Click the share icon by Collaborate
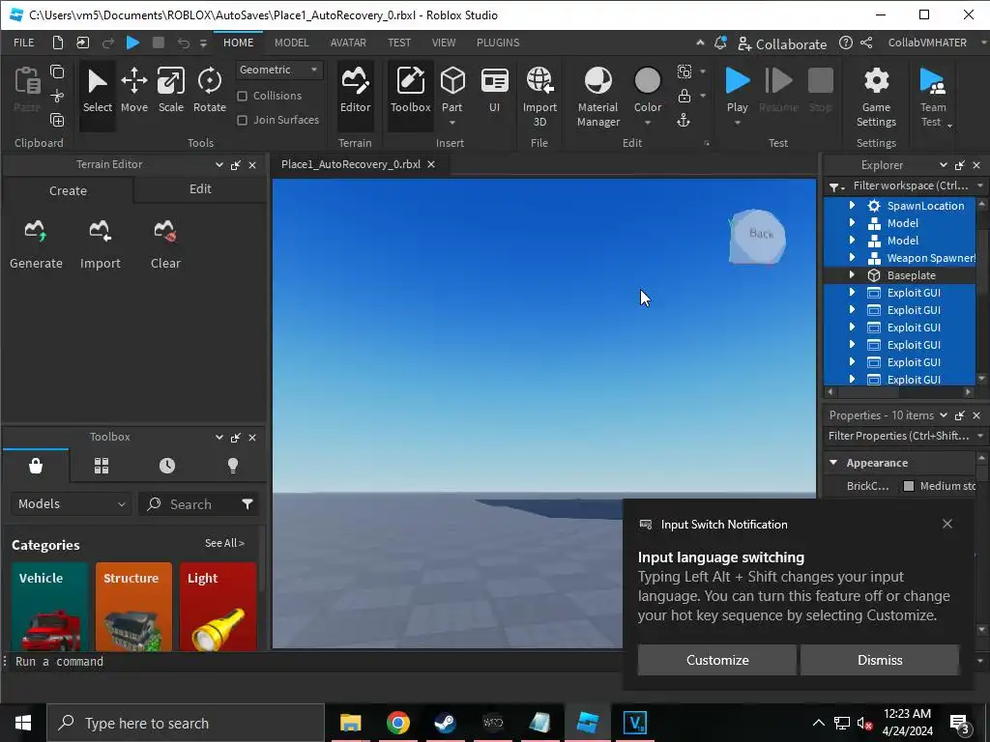The width and height of the screenshot is (990, 742). [866, 43]
